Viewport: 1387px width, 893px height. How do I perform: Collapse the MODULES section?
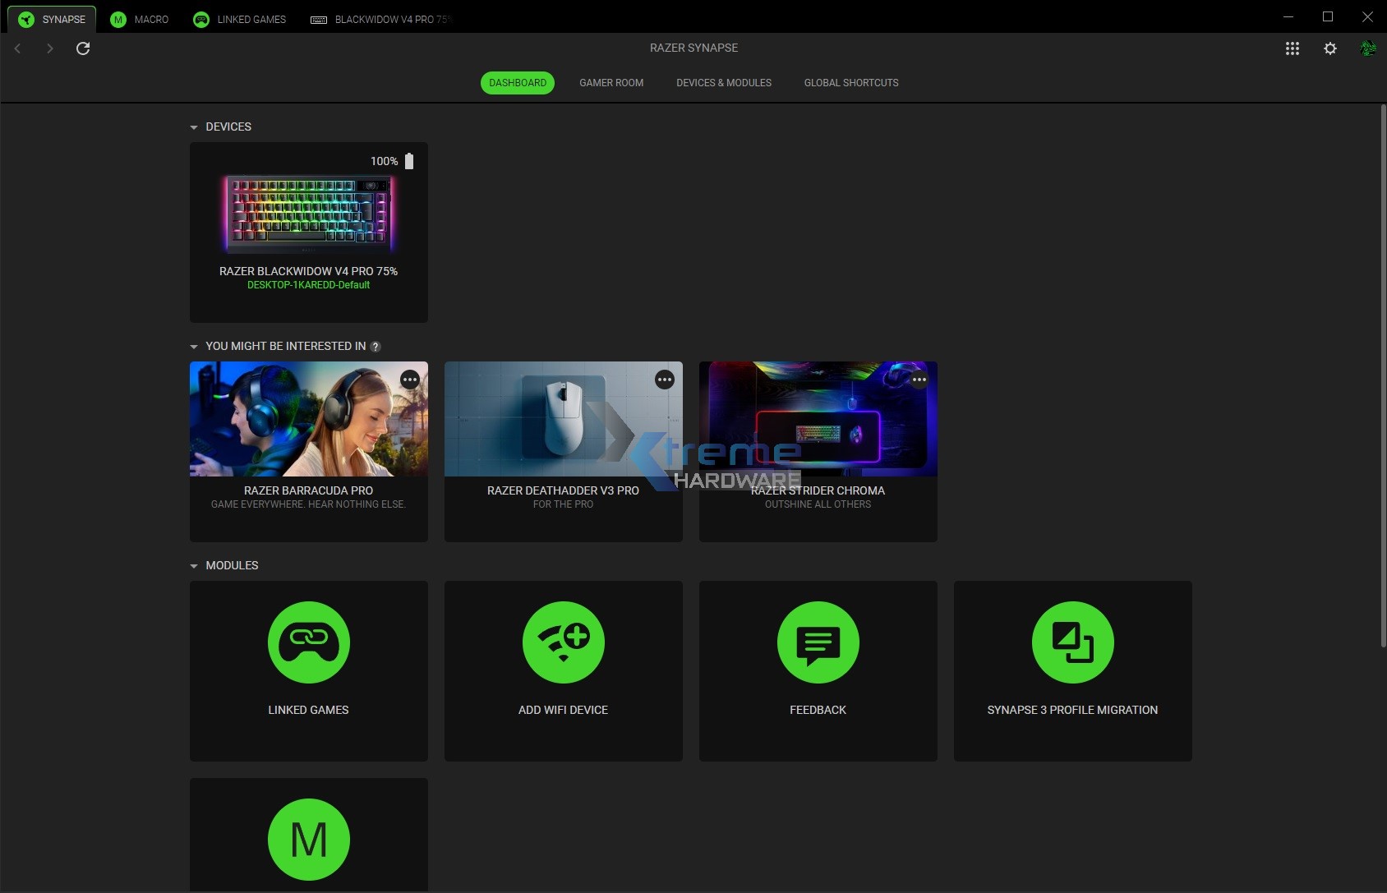click(194, 565)
